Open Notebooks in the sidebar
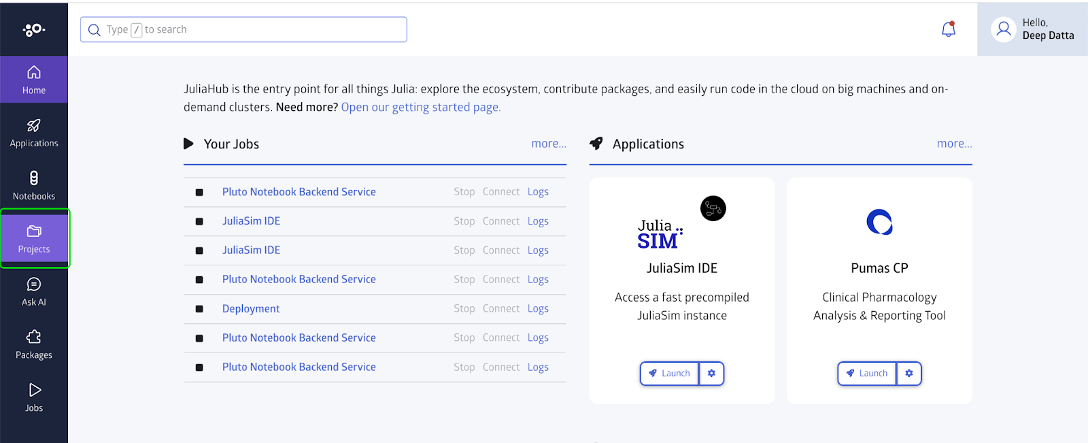 [x=34, y=186]
